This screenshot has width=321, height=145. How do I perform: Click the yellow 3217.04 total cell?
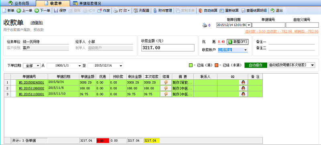coord(152,141)
